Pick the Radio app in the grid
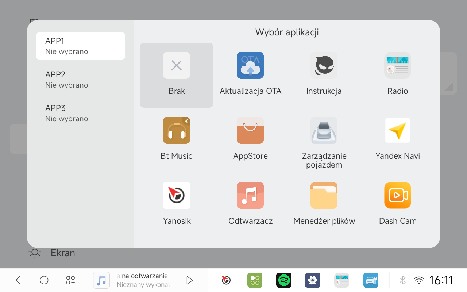Viewport: 467px width, 292px height. pyautogui.click(x=398, y=66)
